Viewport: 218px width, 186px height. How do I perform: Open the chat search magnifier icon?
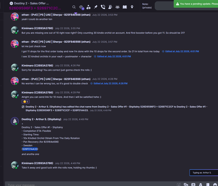coord(74,7)
